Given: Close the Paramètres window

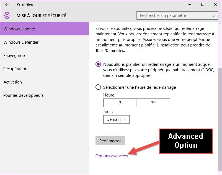Looking at the screenshot, I should click(x=215, y=4).
